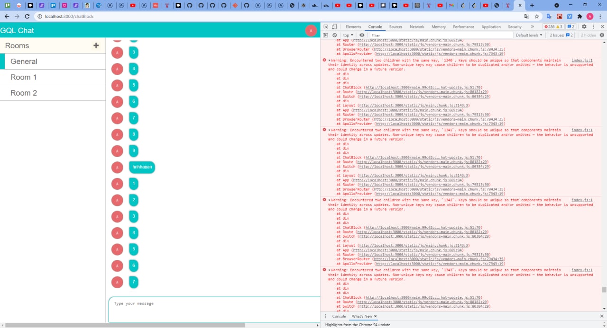The width and height of the screenshot is (607, 328).
Task: Click the hhhhaaaa message bubble
Action: click(x=142, y=167)
